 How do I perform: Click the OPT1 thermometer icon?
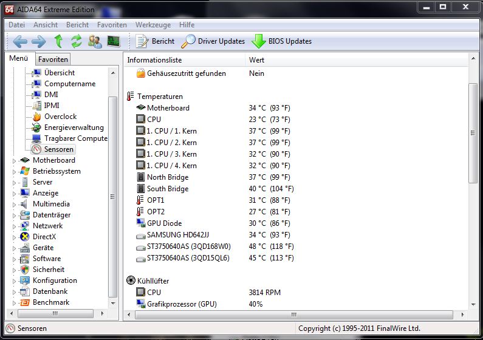point(140,200)
